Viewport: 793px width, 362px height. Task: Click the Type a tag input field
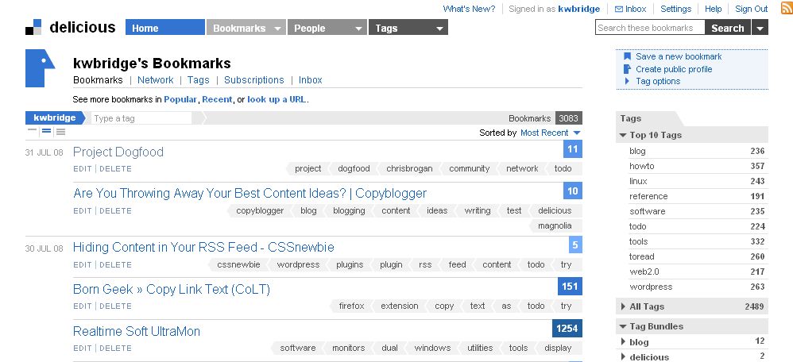pyautogui.click(x=141, y=118)
